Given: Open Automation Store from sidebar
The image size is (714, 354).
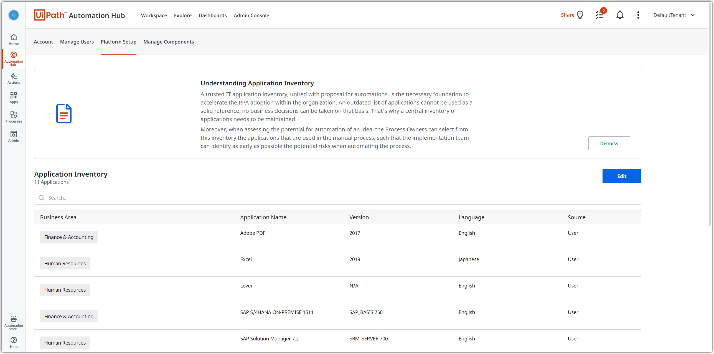Looking at the screenshot, I should (x=14, y=323).
